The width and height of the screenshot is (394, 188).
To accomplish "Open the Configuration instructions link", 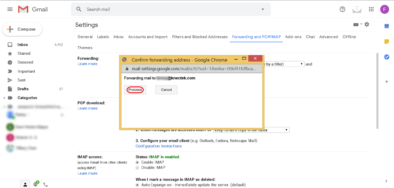I will click(x=158, y=146).
